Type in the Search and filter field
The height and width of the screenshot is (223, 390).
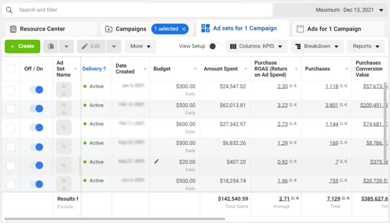141,10
